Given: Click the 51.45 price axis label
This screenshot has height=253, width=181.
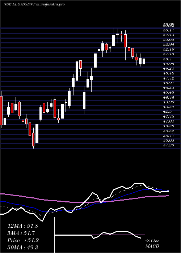Looking at the screenshot, I should pos(168,54).
